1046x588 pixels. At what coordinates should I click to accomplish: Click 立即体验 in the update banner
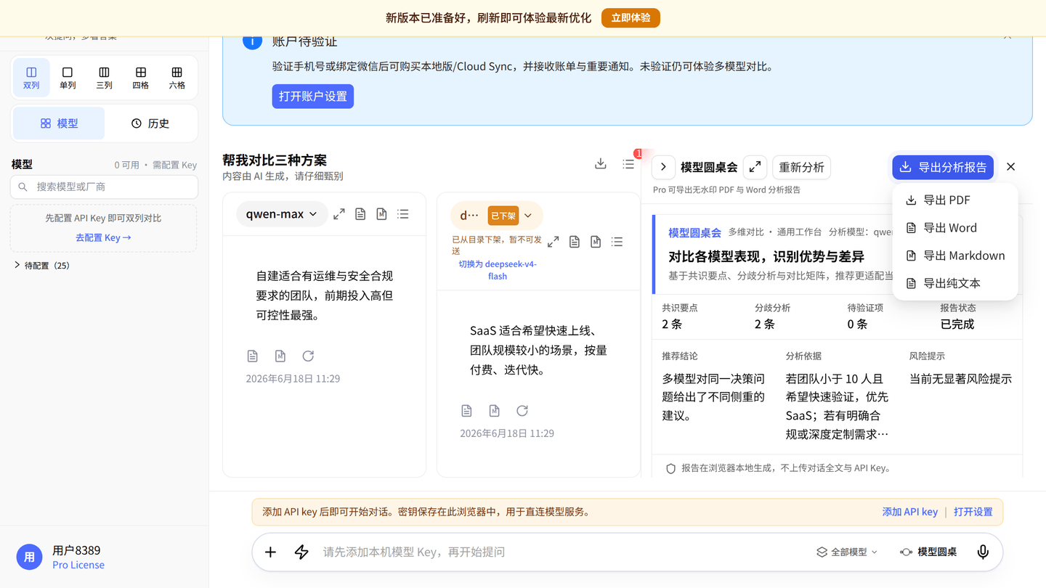(x=631, y=17)
